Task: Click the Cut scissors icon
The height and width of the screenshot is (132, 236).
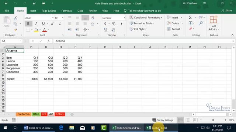Action: click(15, 18)
